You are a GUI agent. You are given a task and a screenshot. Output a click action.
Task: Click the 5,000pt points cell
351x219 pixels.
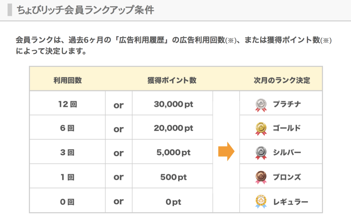pyautogui.click(x=173, y=153)
